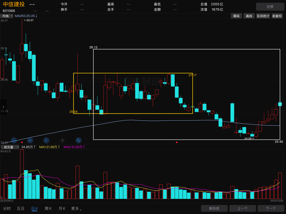Zoom out chart with the minus icon
This screenshot has height=214, width=286.
pyautogui.click(x=14, y=140)
